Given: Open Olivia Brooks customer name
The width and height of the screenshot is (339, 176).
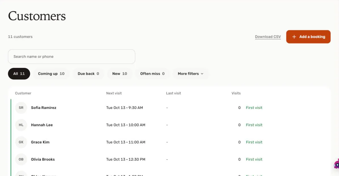Looking at the screenshot, I should (x=43, y=159).
